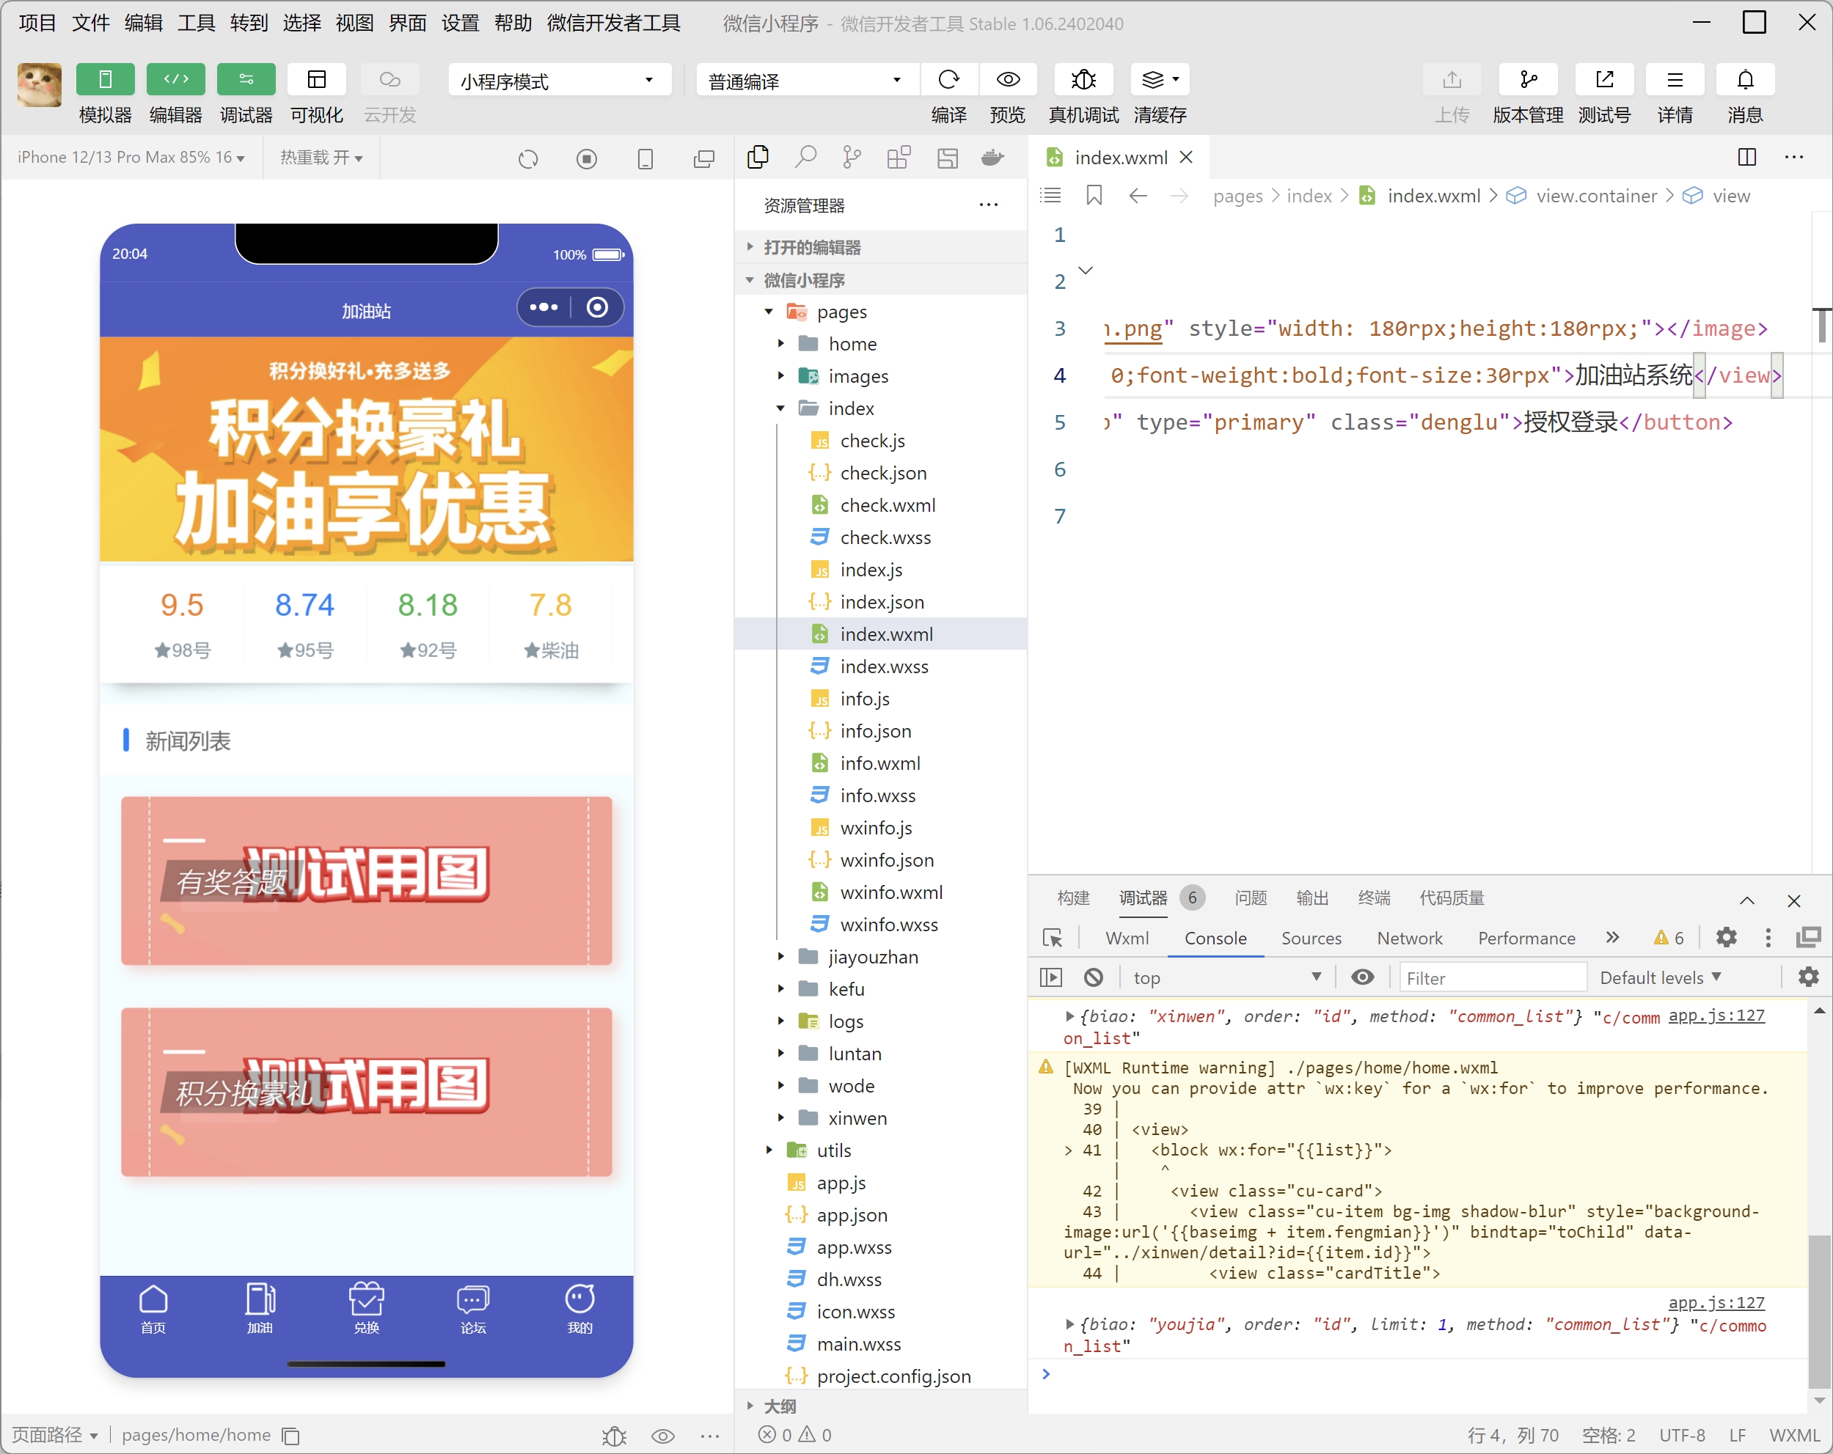Toggle the simulator panel button
The width and height of the screenshot is (1833, 1454).
point(105,80)
